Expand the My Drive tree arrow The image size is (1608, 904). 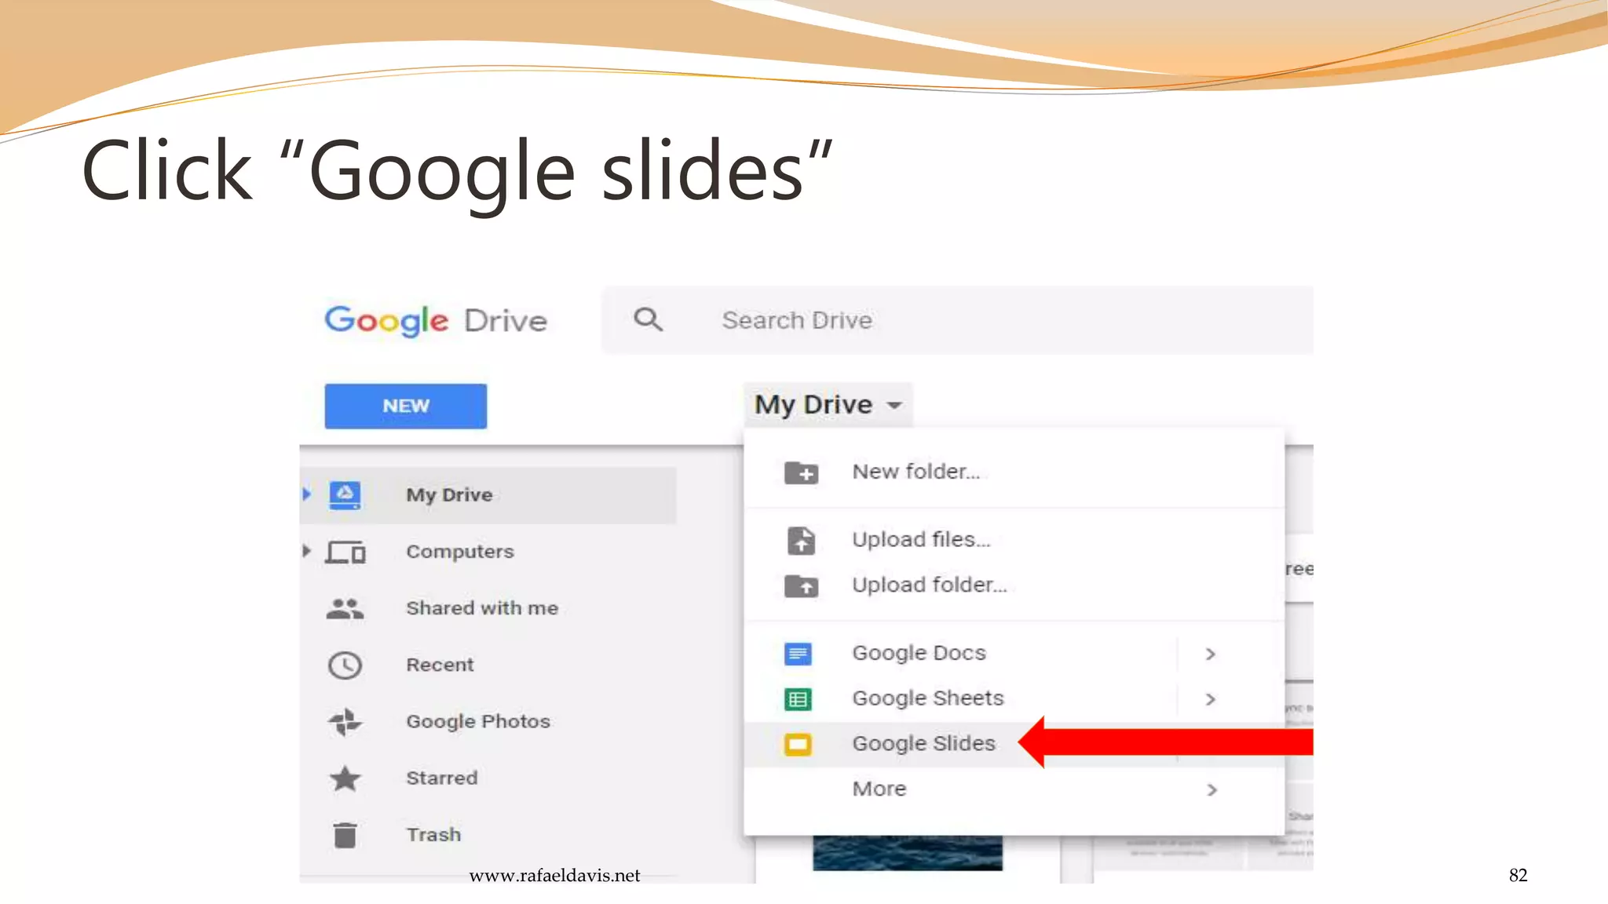(x=307, y=494)
